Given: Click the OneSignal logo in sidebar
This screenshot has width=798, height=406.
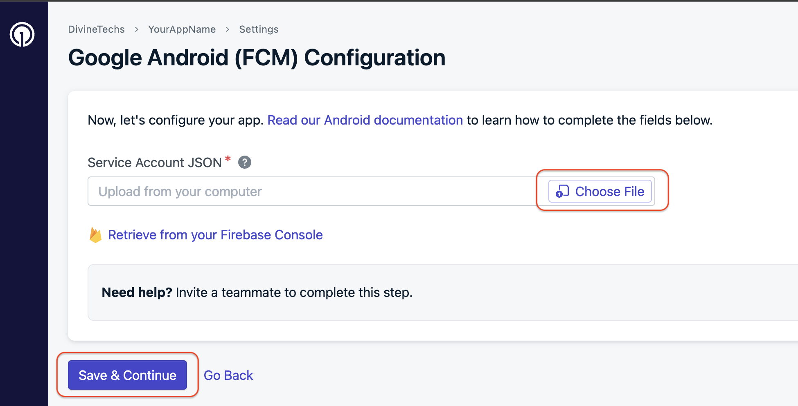Looking at the screenshot, I should [x=22, y=34].
